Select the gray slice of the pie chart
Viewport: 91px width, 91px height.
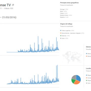tap(74, 77)
